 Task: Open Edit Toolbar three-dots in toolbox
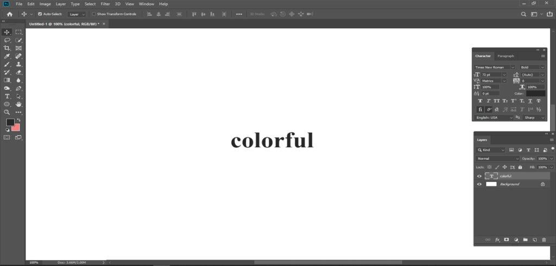coord(18,112)
